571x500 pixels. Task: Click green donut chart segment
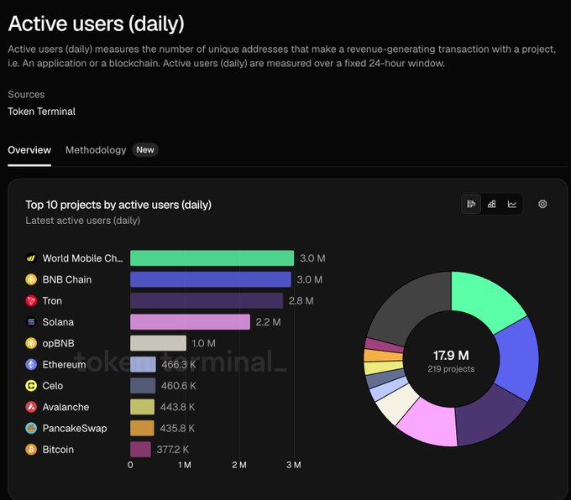486,299
